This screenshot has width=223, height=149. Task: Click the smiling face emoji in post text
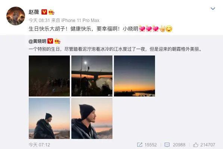click(x=169, y=29)
